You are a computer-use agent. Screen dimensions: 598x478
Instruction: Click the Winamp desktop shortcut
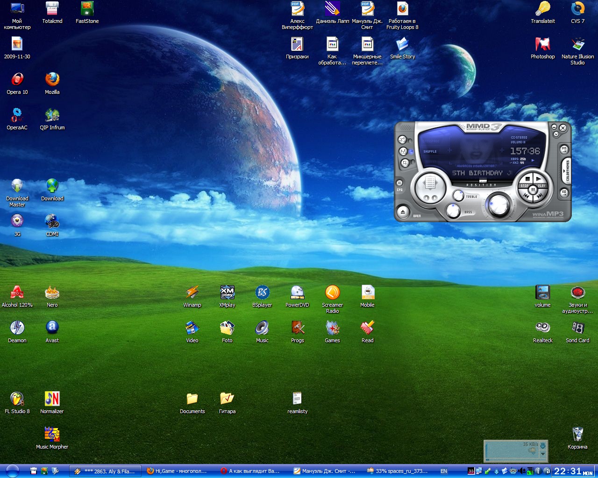click(x=192, y=293)
